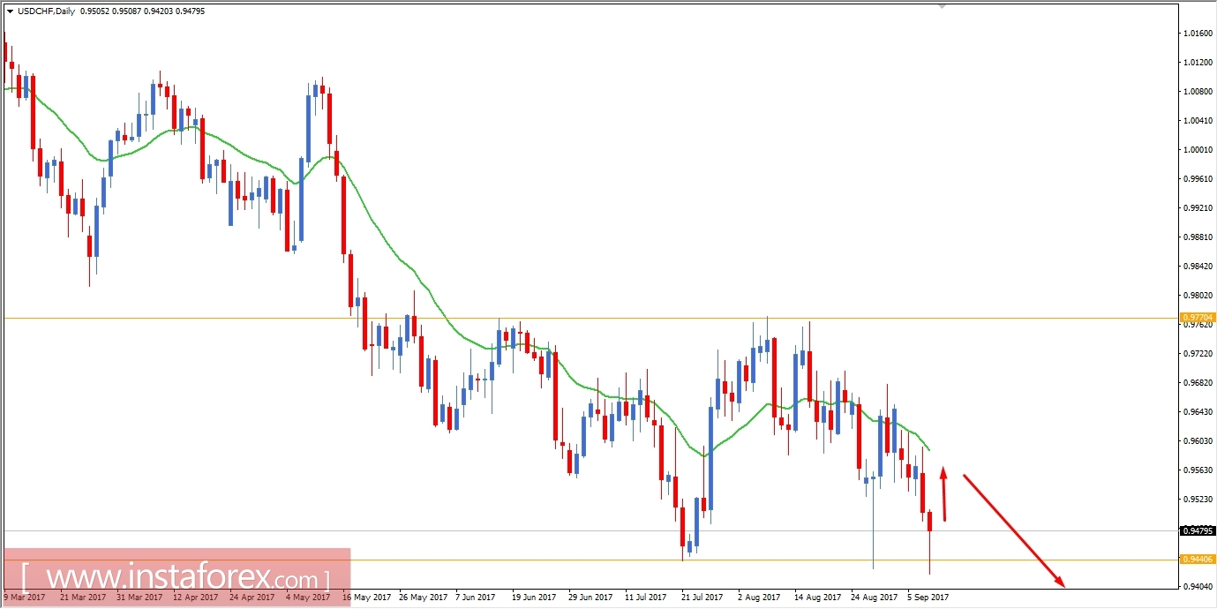This screenshot has width=1217, height=609.
Task: Click the orange support line at 0.94406
Action: click(x=618, y=559)
